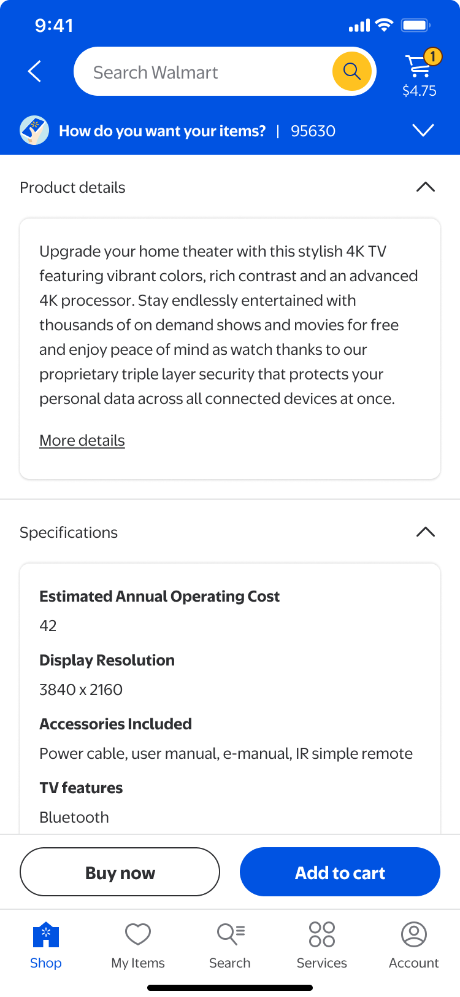Screen dimensions: 460x997
Task: Tap the back arrow icon
Action: (x=35, y=71)
